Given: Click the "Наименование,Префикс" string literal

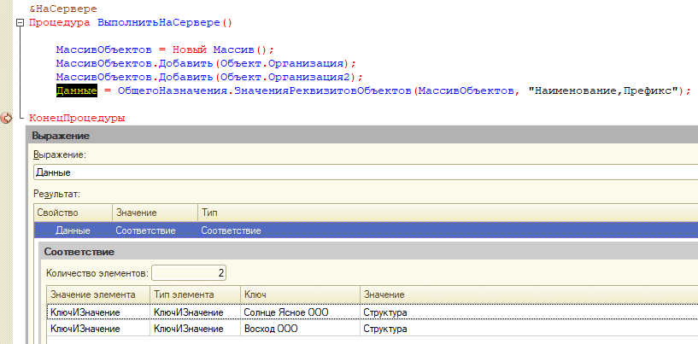Looking at the screenshot, I should [604, 90].
